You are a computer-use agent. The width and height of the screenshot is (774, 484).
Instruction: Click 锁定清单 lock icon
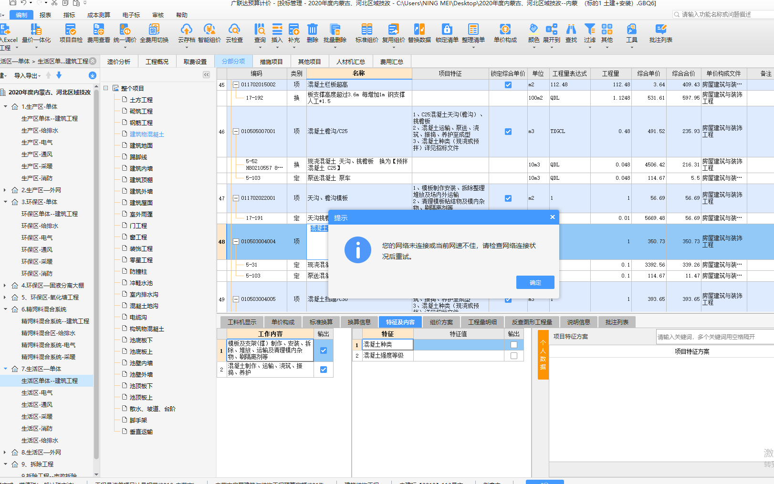(447, 33)
